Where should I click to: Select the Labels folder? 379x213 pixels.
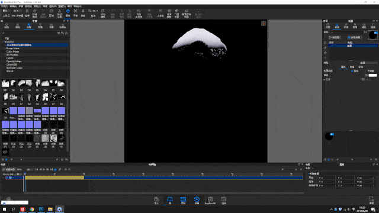point(10,58)
